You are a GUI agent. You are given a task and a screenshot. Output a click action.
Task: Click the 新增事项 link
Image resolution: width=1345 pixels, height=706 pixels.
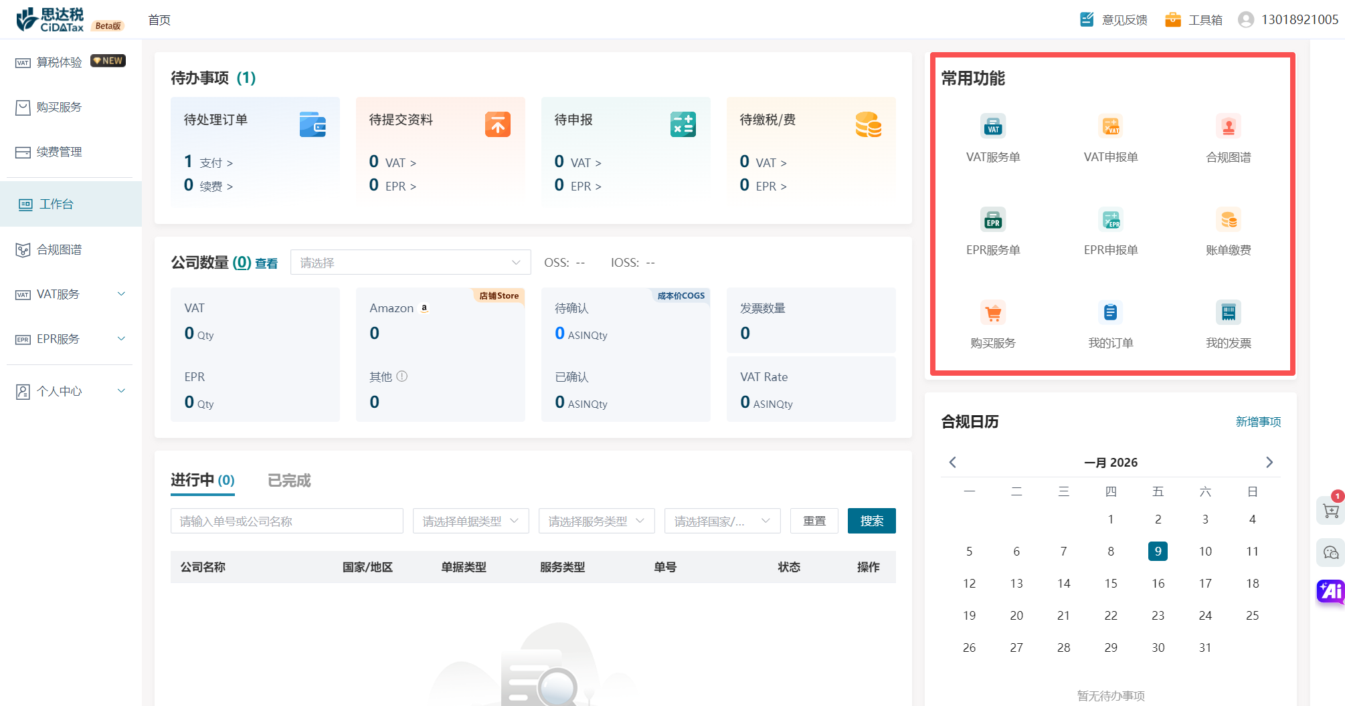(x=1258, y=422)
